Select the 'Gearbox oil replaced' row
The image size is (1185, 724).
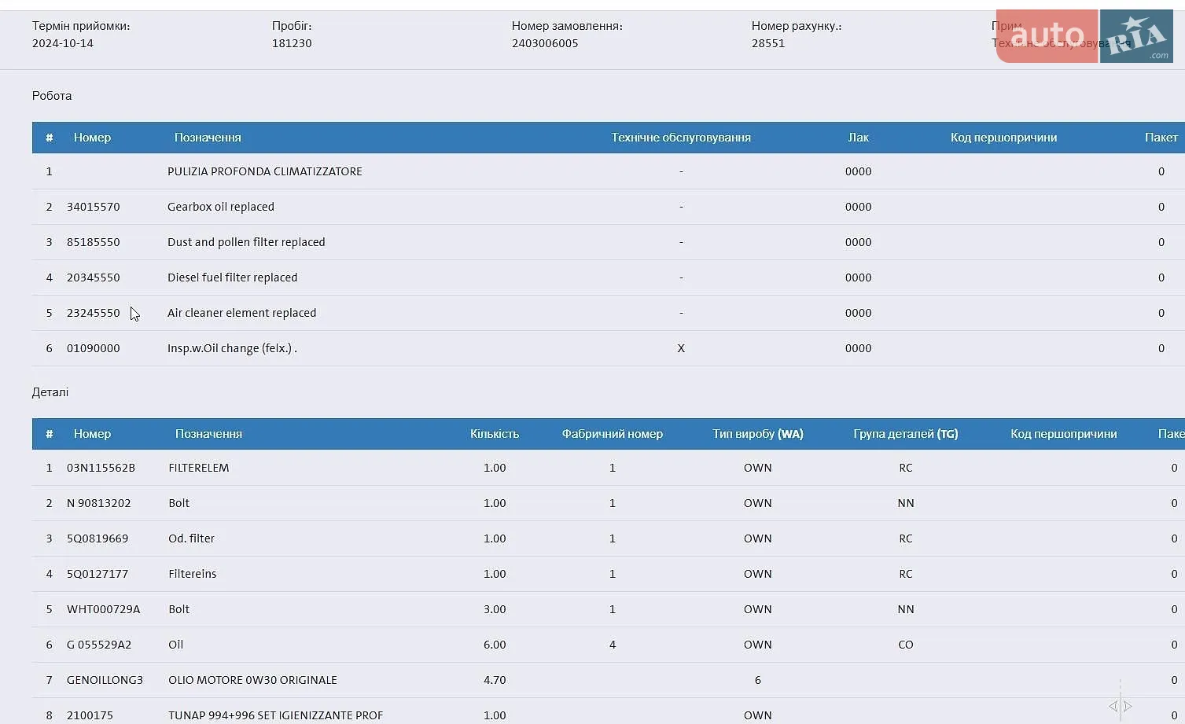coord(608,207)
